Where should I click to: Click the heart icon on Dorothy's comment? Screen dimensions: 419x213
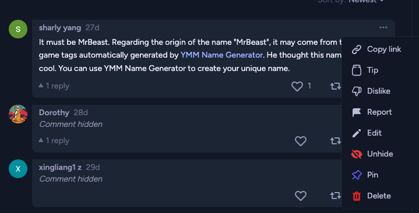click(x=301, y=141)
